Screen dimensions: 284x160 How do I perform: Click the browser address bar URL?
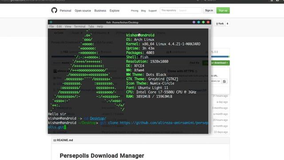pos(32,1)
